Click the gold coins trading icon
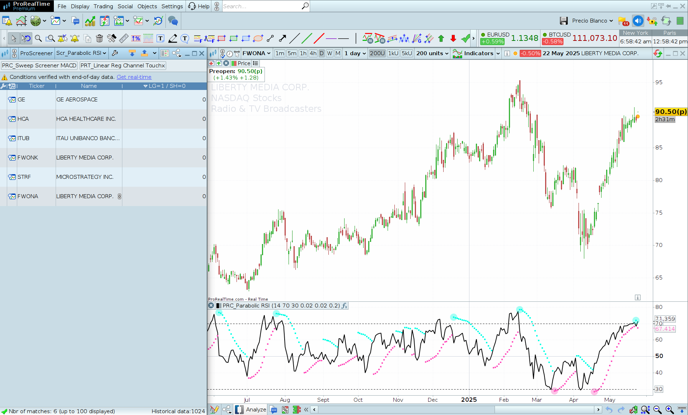688x415 pixels. coord(90,21)
